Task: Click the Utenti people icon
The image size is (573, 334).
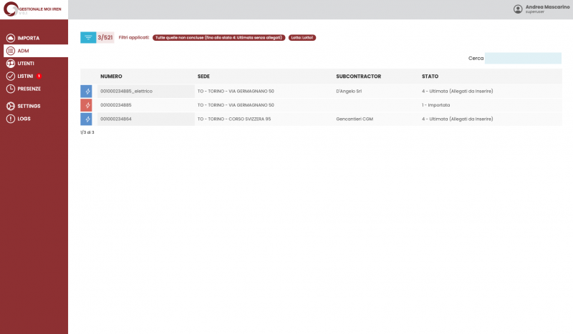Action: [x=10, y=64]
